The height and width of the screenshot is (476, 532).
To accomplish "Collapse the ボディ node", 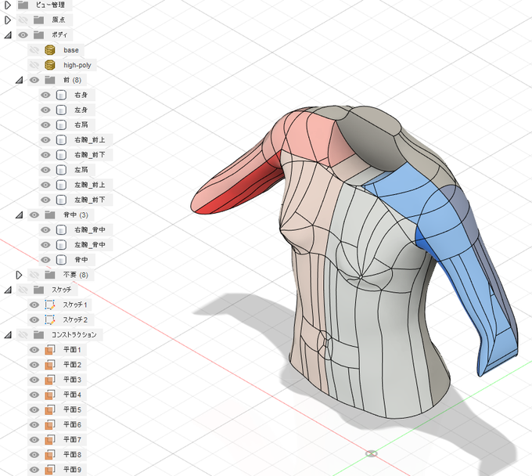I will (x=8, y=35).
